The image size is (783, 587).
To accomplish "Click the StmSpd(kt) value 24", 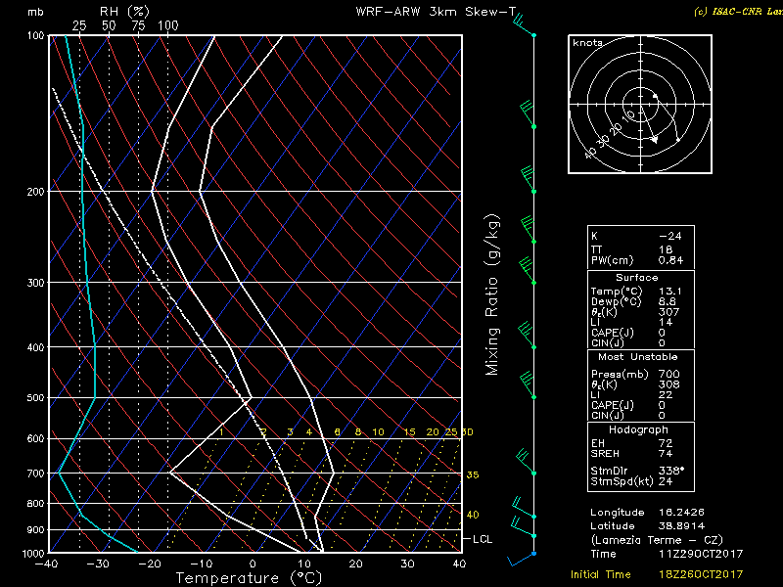I will click(x=666, y=481).
